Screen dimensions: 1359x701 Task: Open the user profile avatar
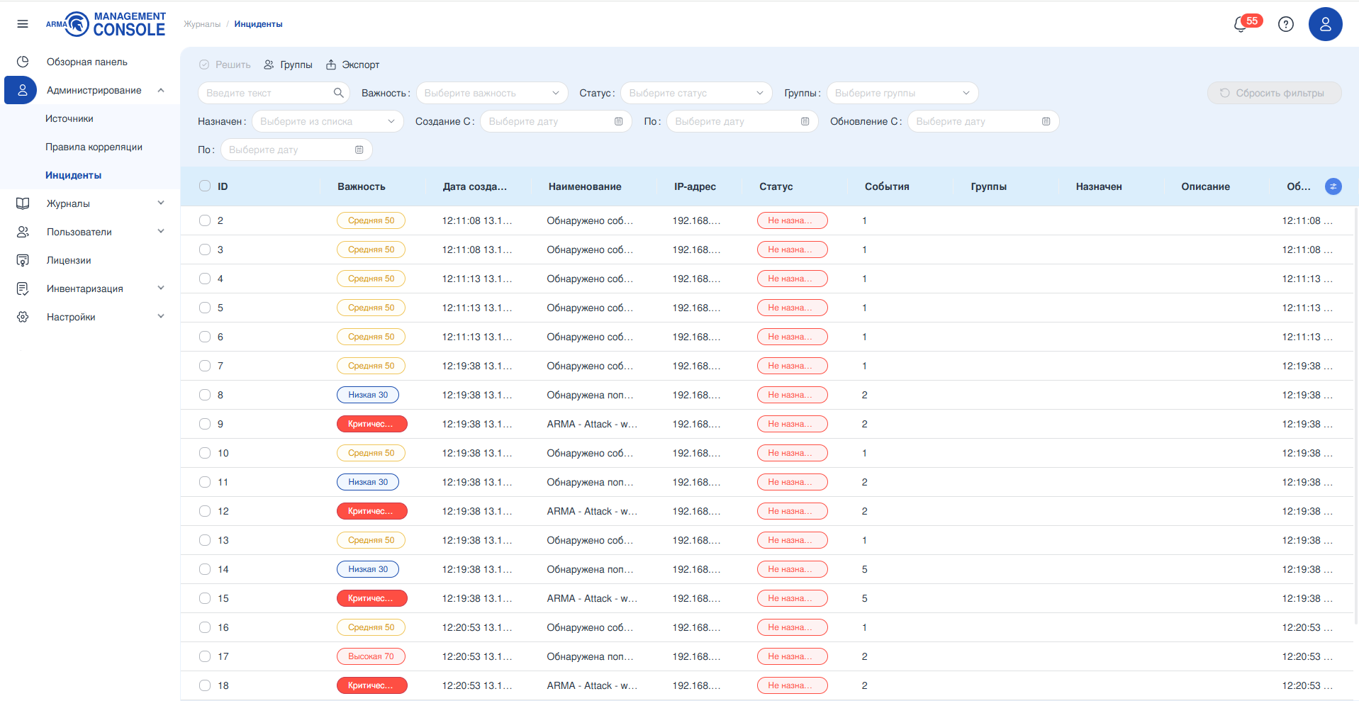tap(1325, 24)
